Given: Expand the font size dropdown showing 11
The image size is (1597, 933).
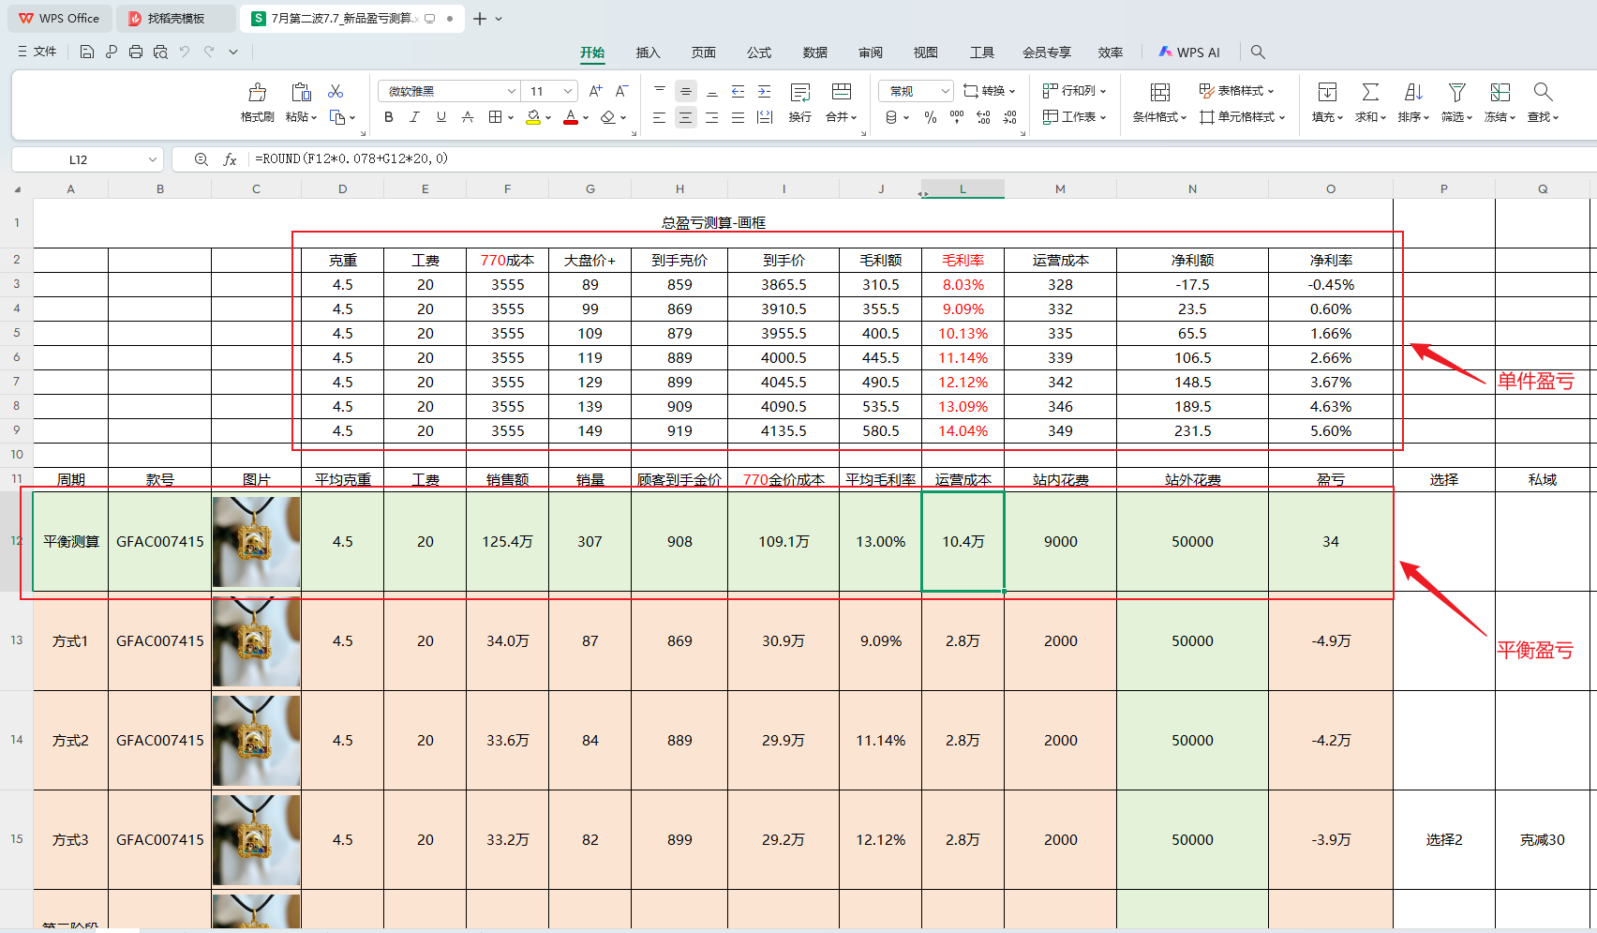Looking at the screenshot, I should click(568, 91).
